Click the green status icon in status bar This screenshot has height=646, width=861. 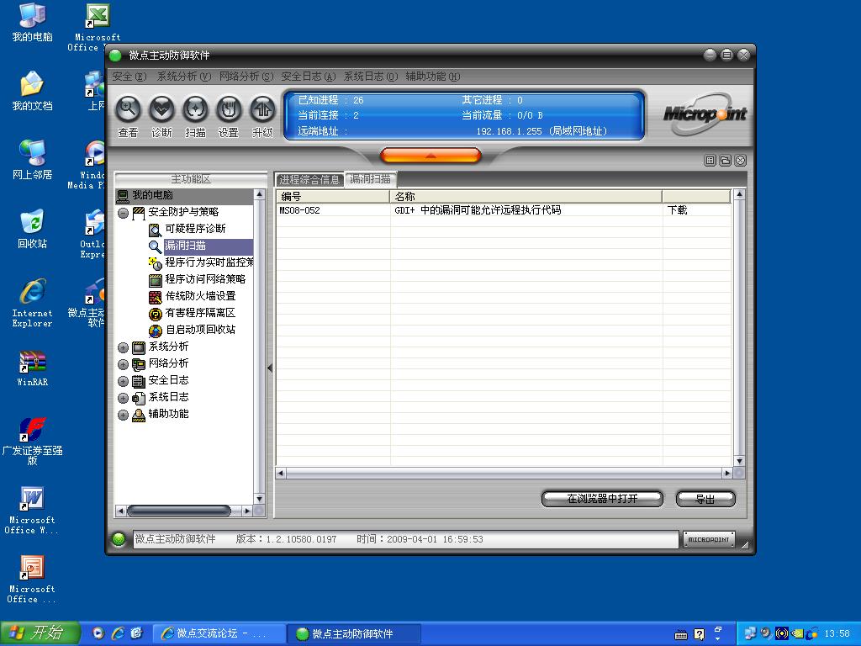pyautogui.click(x=118, y=539)
